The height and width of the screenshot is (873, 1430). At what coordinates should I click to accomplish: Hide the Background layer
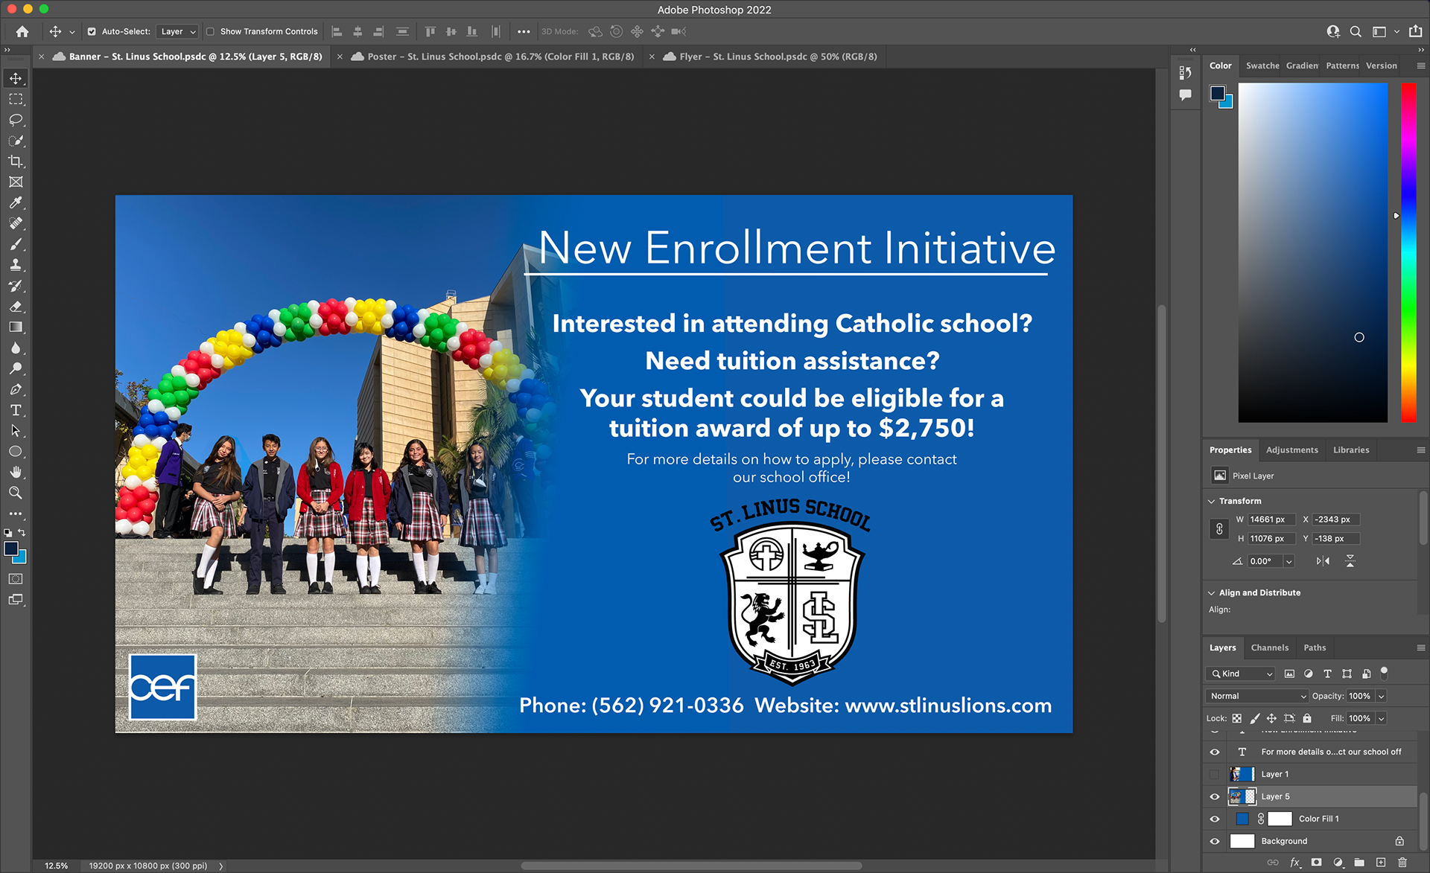click(1215, 841)
